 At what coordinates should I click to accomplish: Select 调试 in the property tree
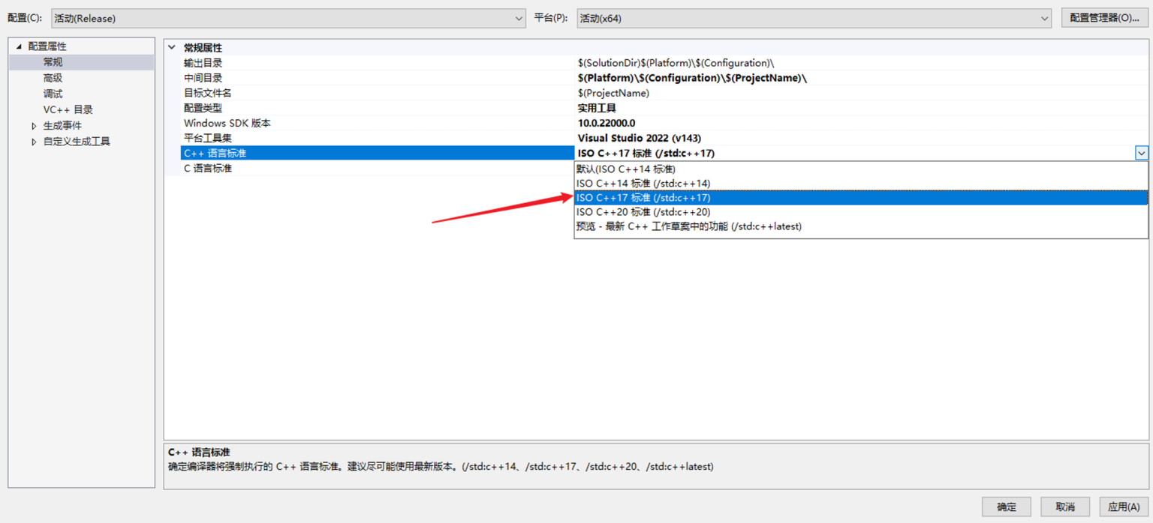click(x=53, y=94)
